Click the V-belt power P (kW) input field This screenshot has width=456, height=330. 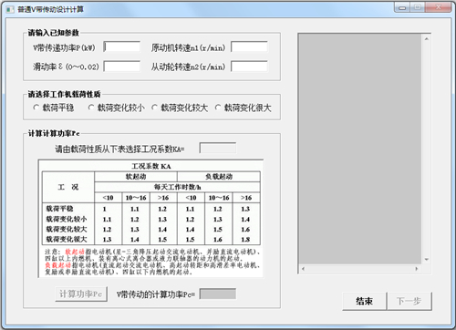(122, 47)
